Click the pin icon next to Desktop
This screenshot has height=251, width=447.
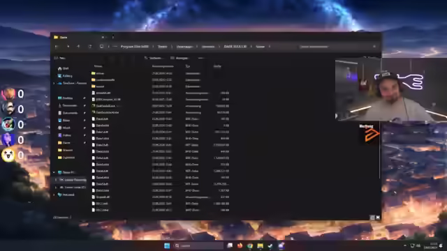(x=85, y=98)
